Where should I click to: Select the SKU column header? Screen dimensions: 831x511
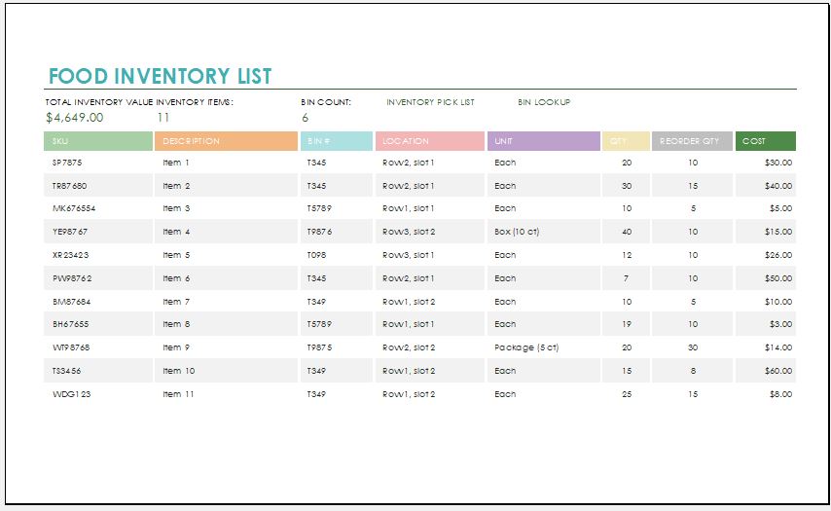pyautogui.click(x=98, y=141)
